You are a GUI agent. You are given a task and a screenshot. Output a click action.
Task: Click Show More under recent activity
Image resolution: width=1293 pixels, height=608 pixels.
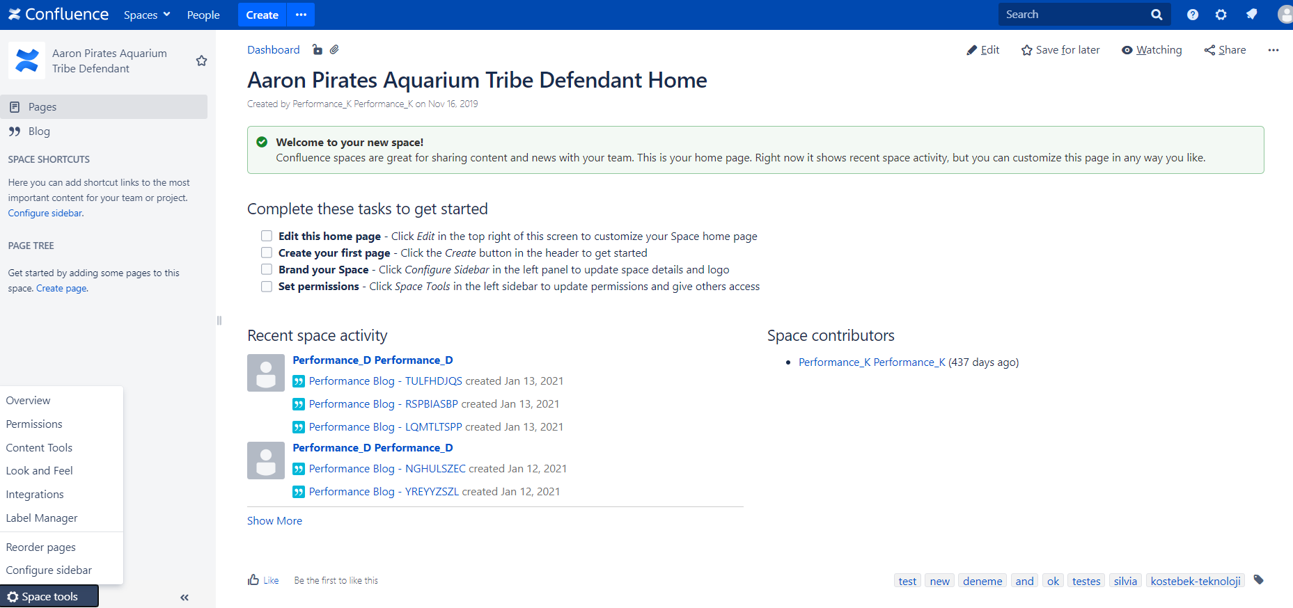click(x=274, y=521)
